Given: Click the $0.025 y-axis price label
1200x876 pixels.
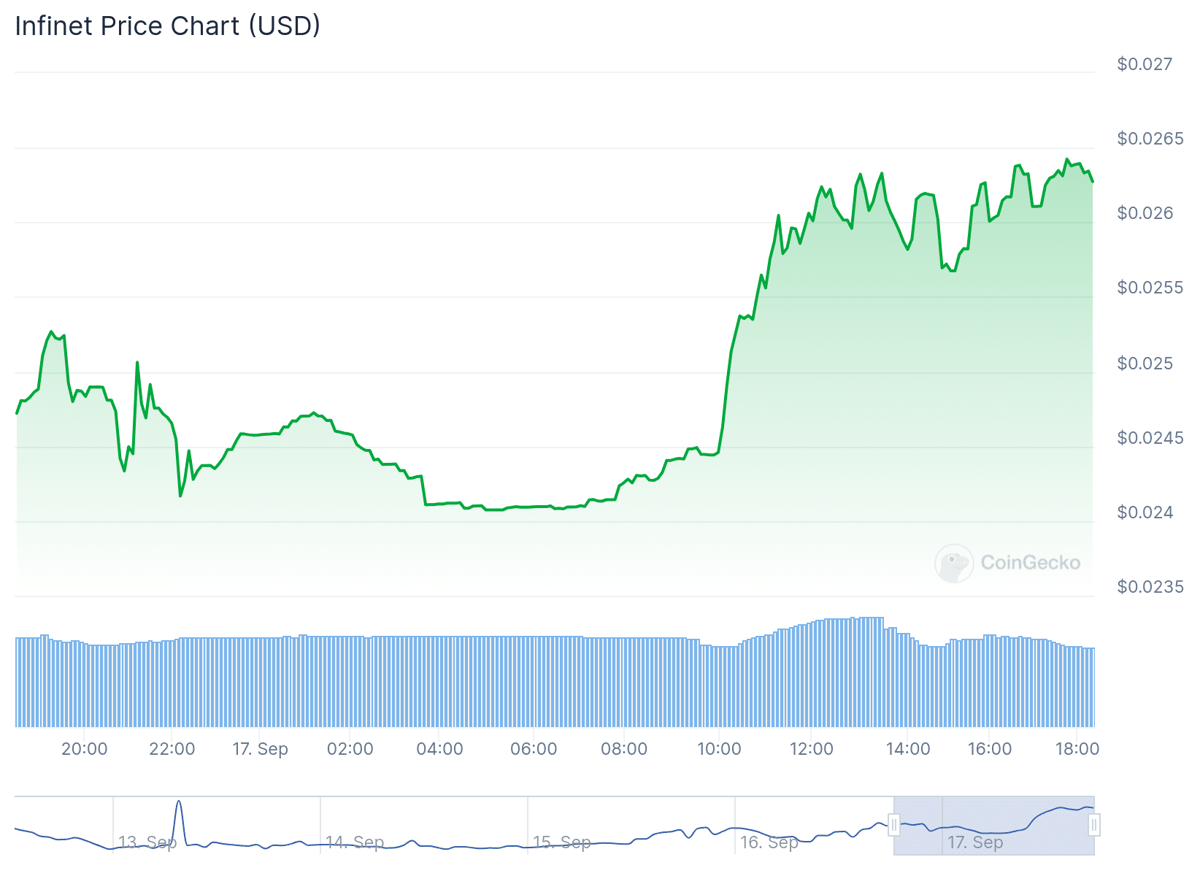Looking at the screenshot, I should pos(1145,364).
